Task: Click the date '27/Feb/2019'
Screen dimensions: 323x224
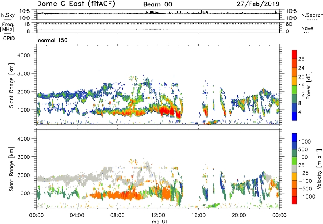Action: 258,4
